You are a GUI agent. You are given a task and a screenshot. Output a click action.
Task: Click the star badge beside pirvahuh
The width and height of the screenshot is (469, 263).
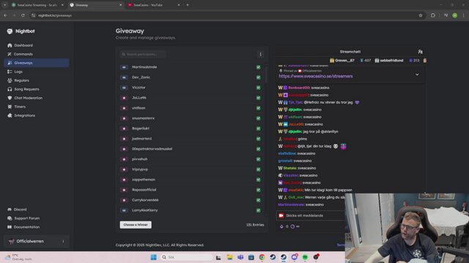click(124, 159)
